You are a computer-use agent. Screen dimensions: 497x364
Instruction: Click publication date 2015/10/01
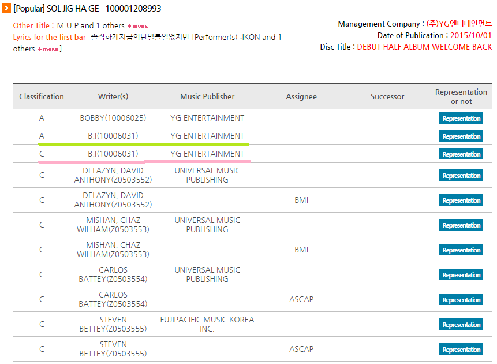(471, 35)
